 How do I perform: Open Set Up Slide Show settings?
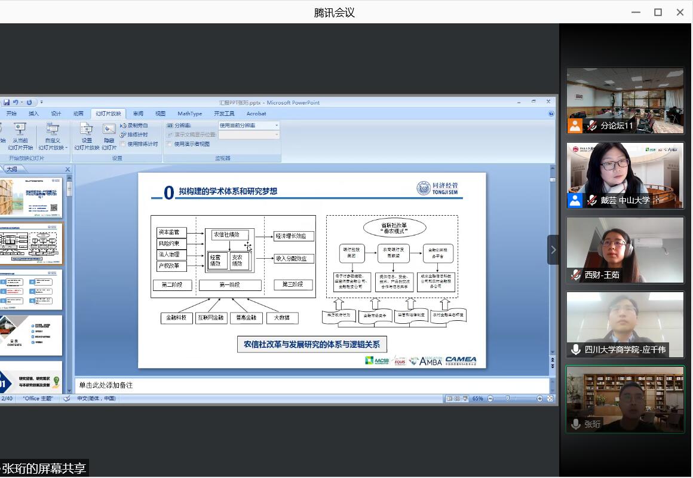click(x=87, y=137)
